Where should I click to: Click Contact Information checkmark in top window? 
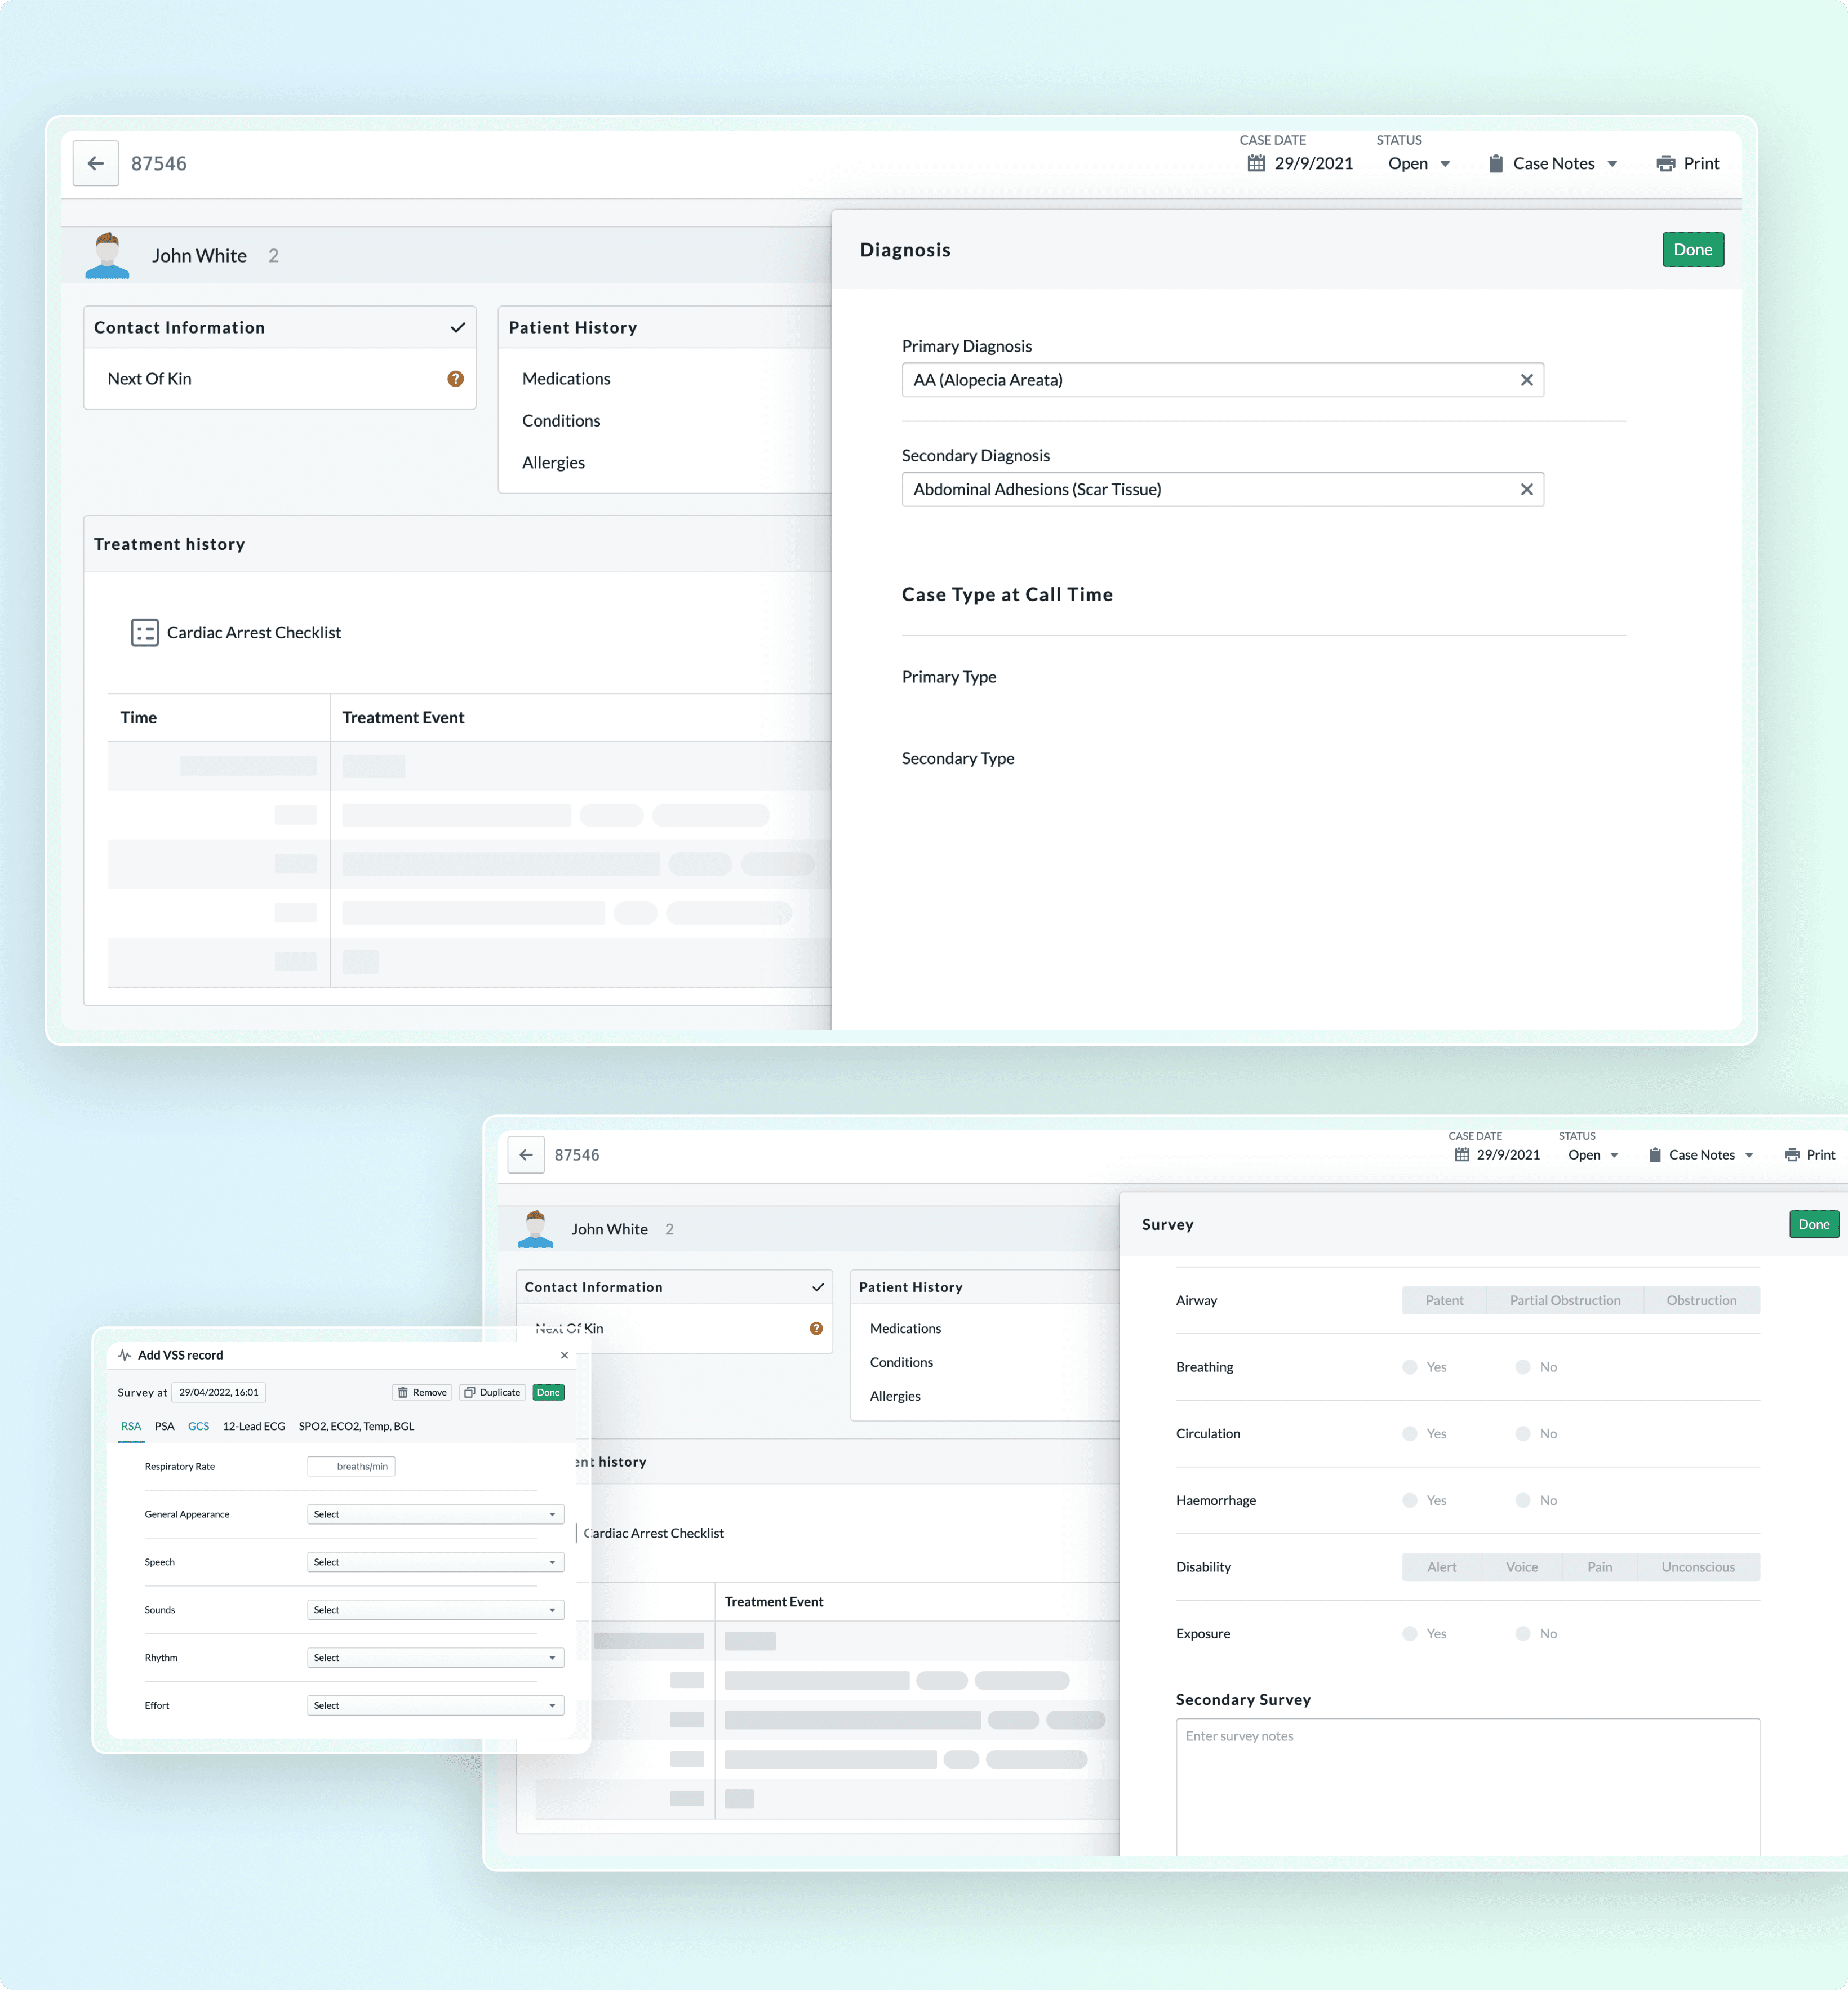(458, 327)
